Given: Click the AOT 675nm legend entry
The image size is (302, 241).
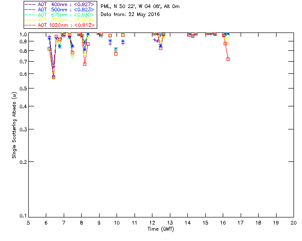Looking at the screenshot, I should click(59, 15).
